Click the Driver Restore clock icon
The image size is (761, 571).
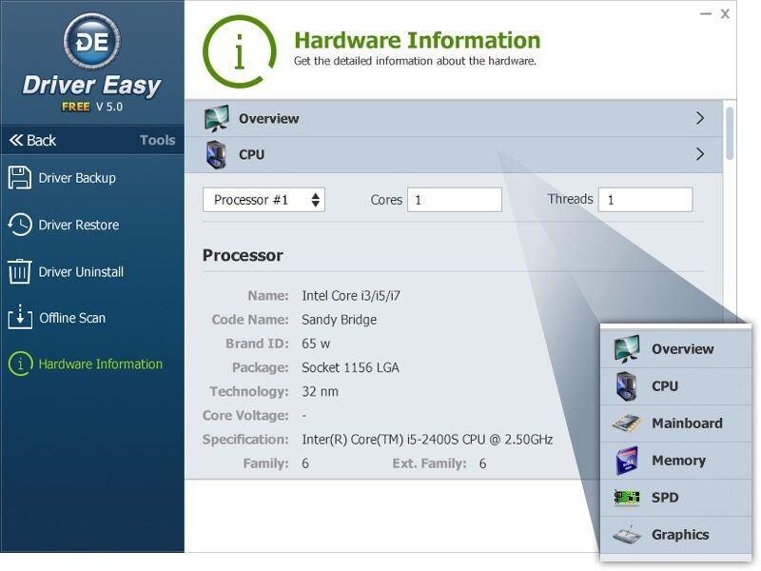tap(20, 225)
